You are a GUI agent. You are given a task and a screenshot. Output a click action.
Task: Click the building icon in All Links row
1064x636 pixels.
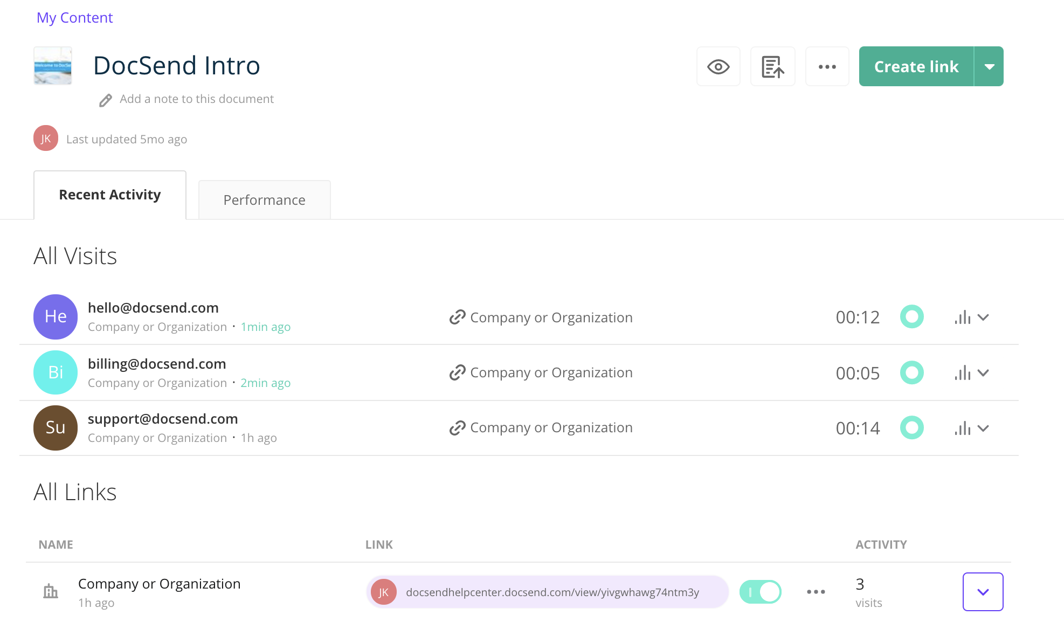(51, 591)
